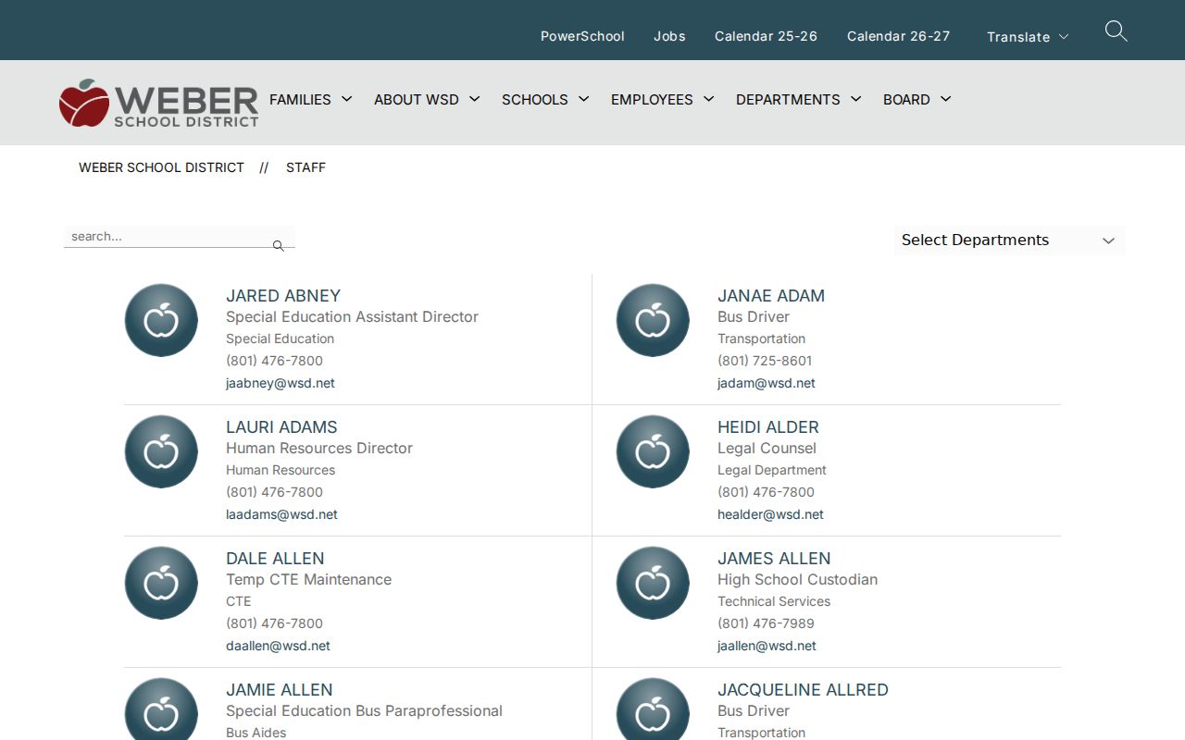The width and height of the screenshot is (1185, 740).
Task: Click the name Janae Adam
Action: (771, 296)
